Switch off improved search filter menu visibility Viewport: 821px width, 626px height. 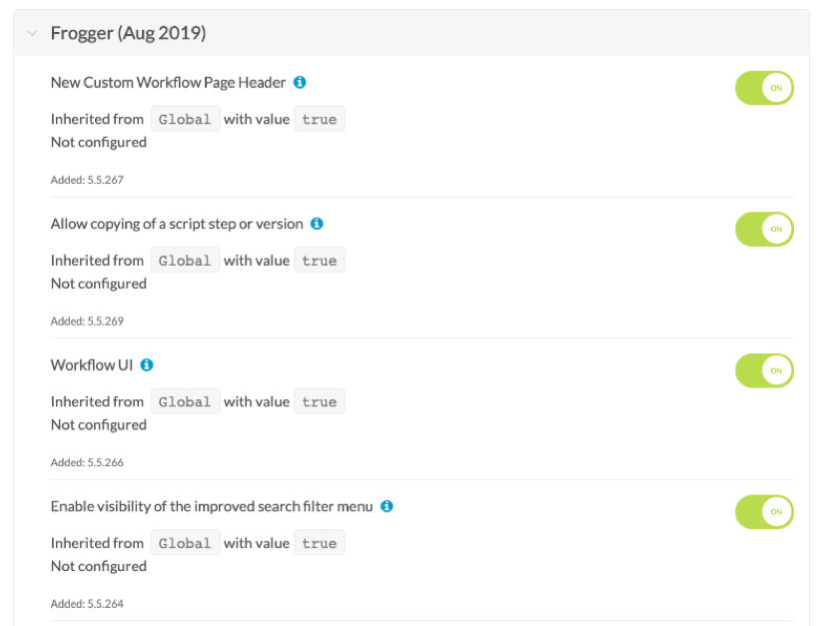[x=764, y=512]
